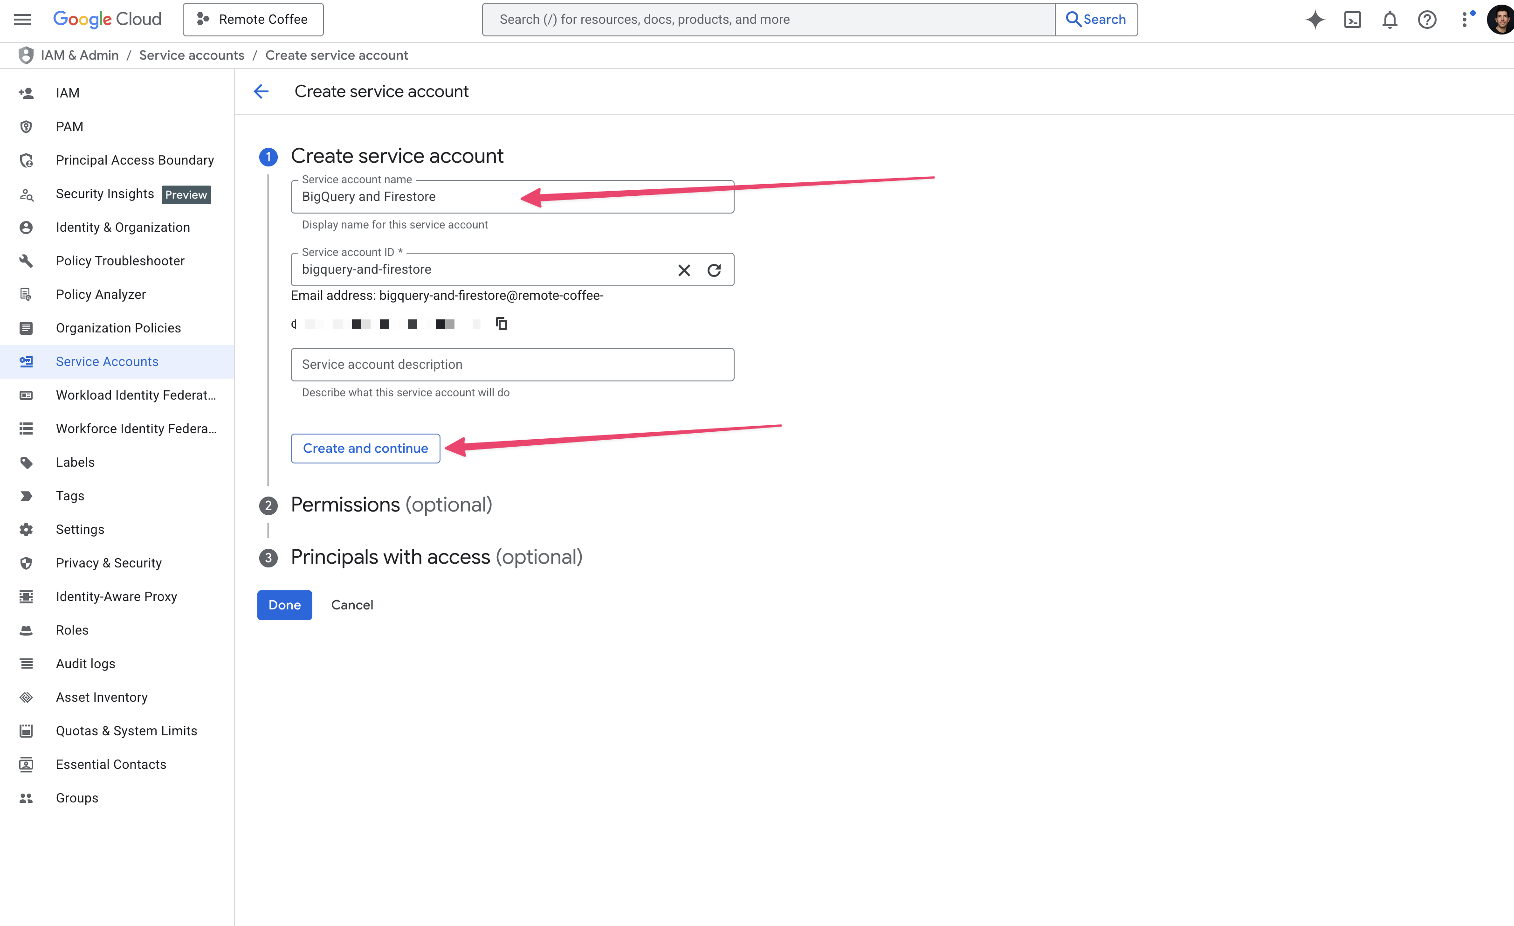The width and height of the screenshot is (1514, 926).
Task: Regenerate the service account ID
Action: [714, 270]
